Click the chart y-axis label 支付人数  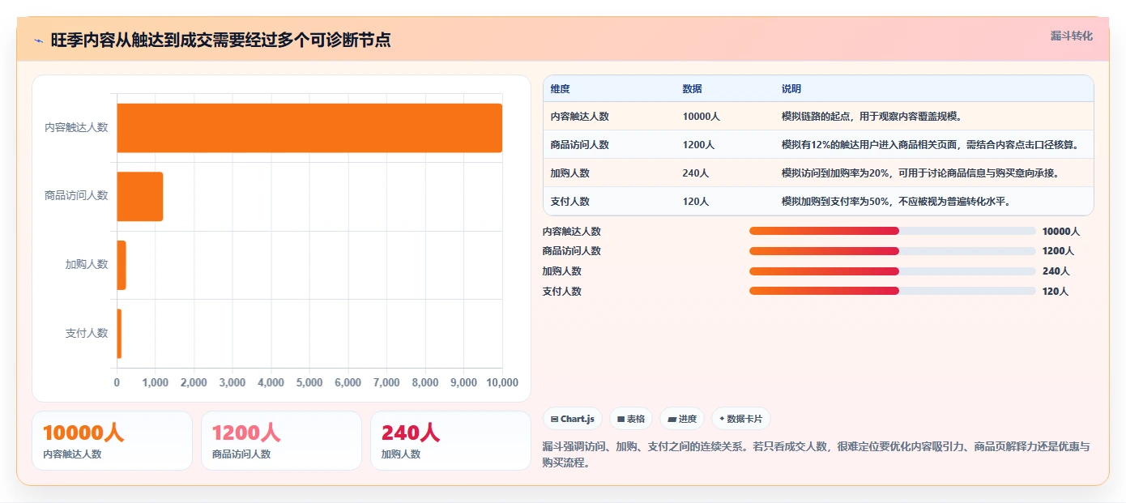87,334
